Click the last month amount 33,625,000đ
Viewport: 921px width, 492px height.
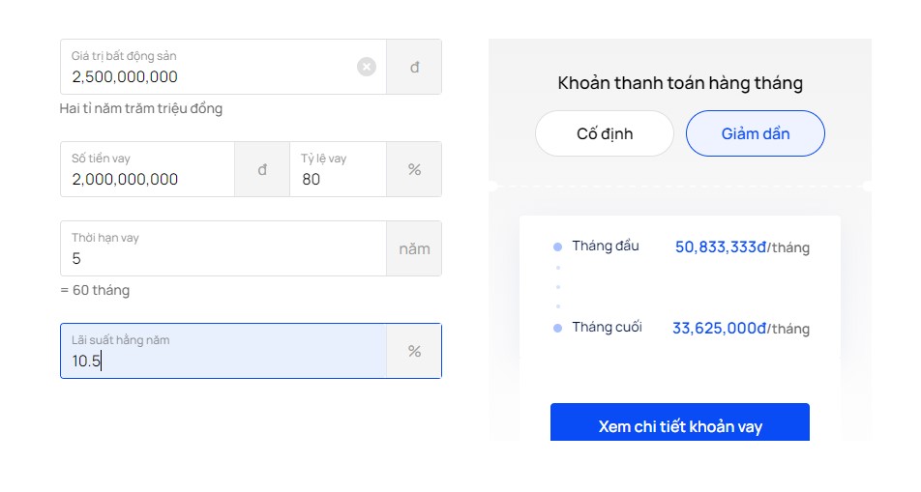pos(719,329)
